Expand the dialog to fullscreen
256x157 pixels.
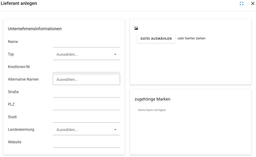click(241, 3)
